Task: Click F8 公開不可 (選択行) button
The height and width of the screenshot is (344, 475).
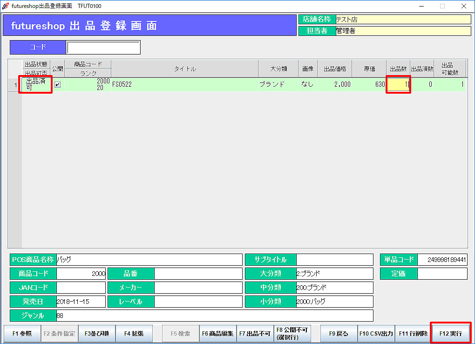Action: 292,334
